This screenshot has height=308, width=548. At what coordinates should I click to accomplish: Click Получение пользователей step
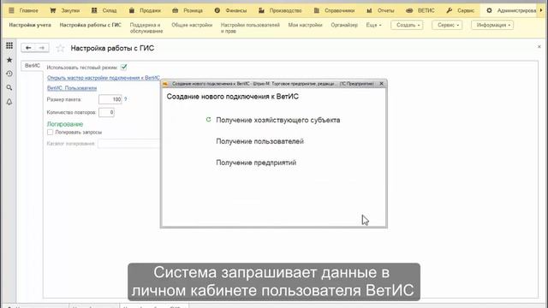[259, 141]
